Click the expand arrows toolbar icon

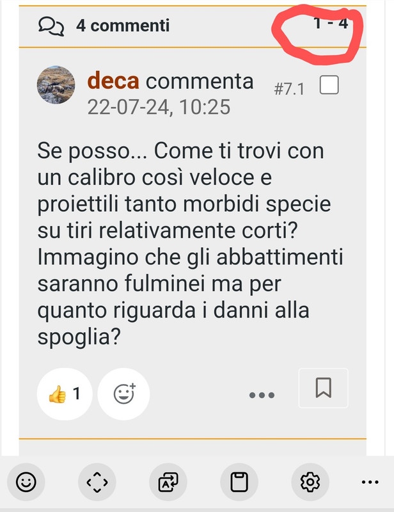(97, 482)
